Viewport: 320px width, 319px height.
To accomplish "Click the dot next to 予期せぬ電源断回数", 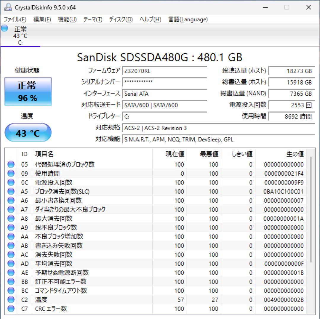I will 11,272.
